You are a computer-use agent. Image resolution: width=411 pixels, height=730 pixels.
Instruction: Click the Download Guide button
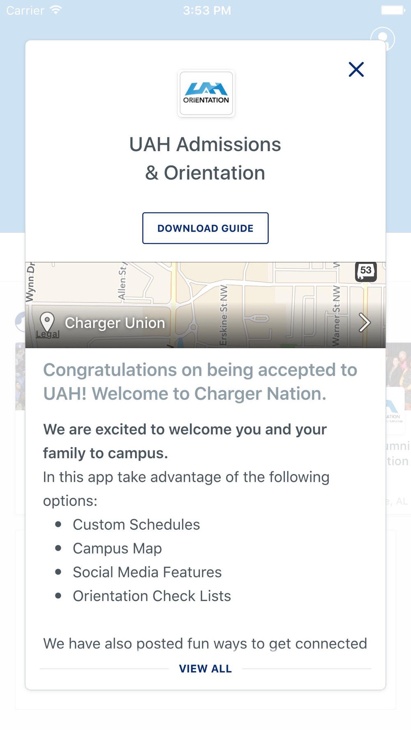pos(205,228)
